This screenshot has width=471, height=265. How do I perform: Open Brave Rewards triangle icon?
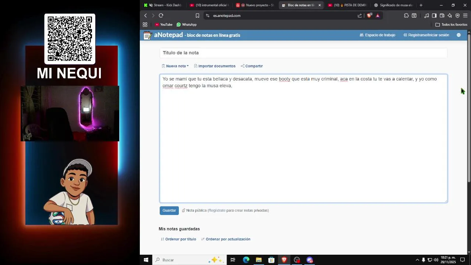tap(378, 15)
